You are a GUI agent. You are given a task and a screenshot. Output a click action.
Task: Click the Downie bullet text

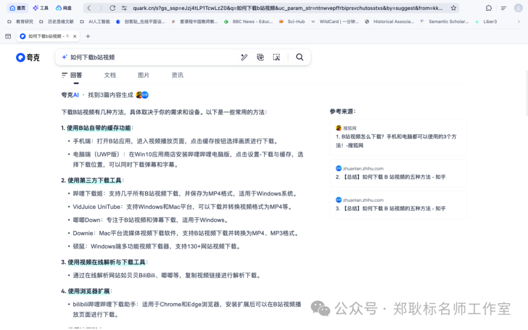tap(187, 233)
